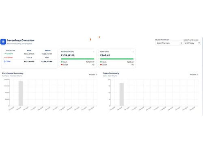Click the Purchases Summary heading
203x152 pixels.
13,73
